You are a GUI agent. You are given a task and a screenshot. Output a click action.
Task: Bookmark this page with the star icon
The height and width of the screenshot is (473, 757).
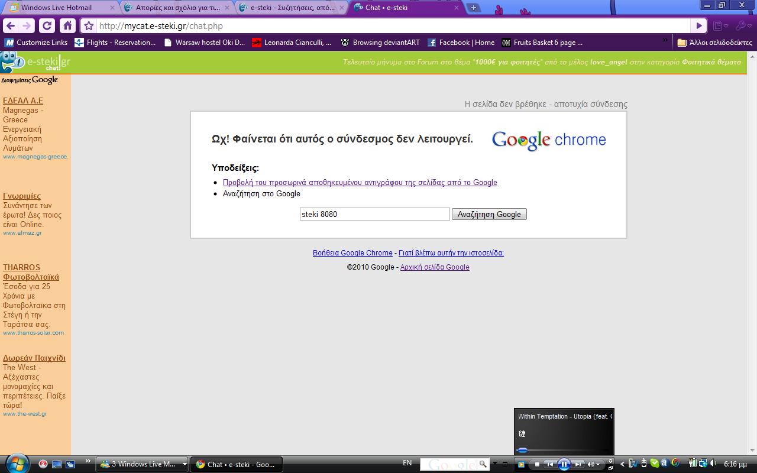89,26
